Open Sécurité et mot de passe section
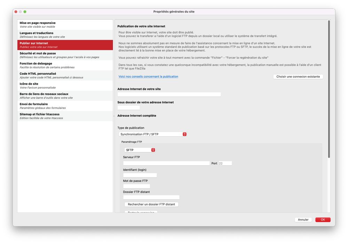Image resolution: width=348 pixels, height=243 pixels. pos(65,55)
